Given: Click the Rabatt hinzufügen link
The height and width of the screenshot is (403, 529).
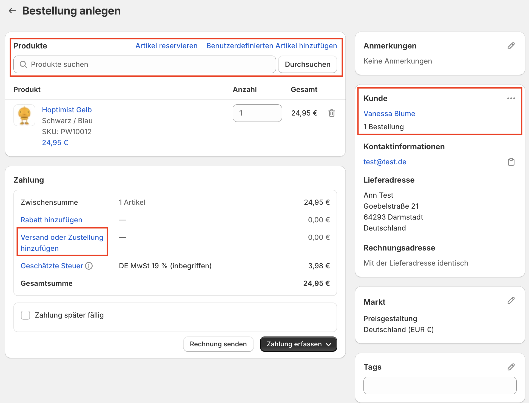Looking at the screenshot, I should click(51, 220).
